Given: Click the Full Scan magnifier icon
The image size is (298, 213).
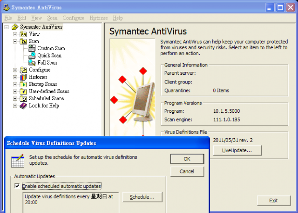Looking at the screenshot, I should tap(32, 63).
